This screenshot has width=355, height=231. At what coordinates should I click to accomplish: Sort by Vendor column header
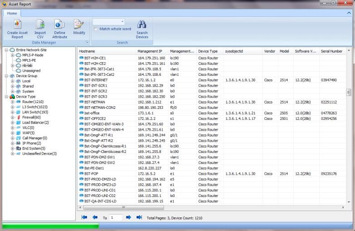270,51
